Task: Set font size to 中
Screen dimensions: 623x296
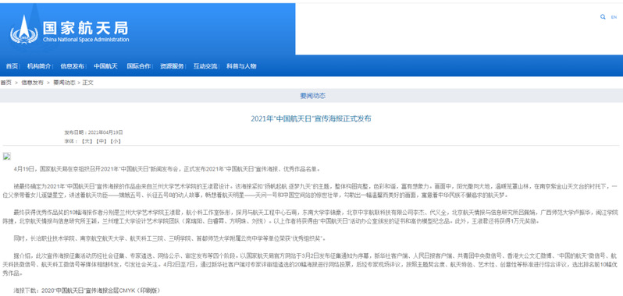Action: 102,141
